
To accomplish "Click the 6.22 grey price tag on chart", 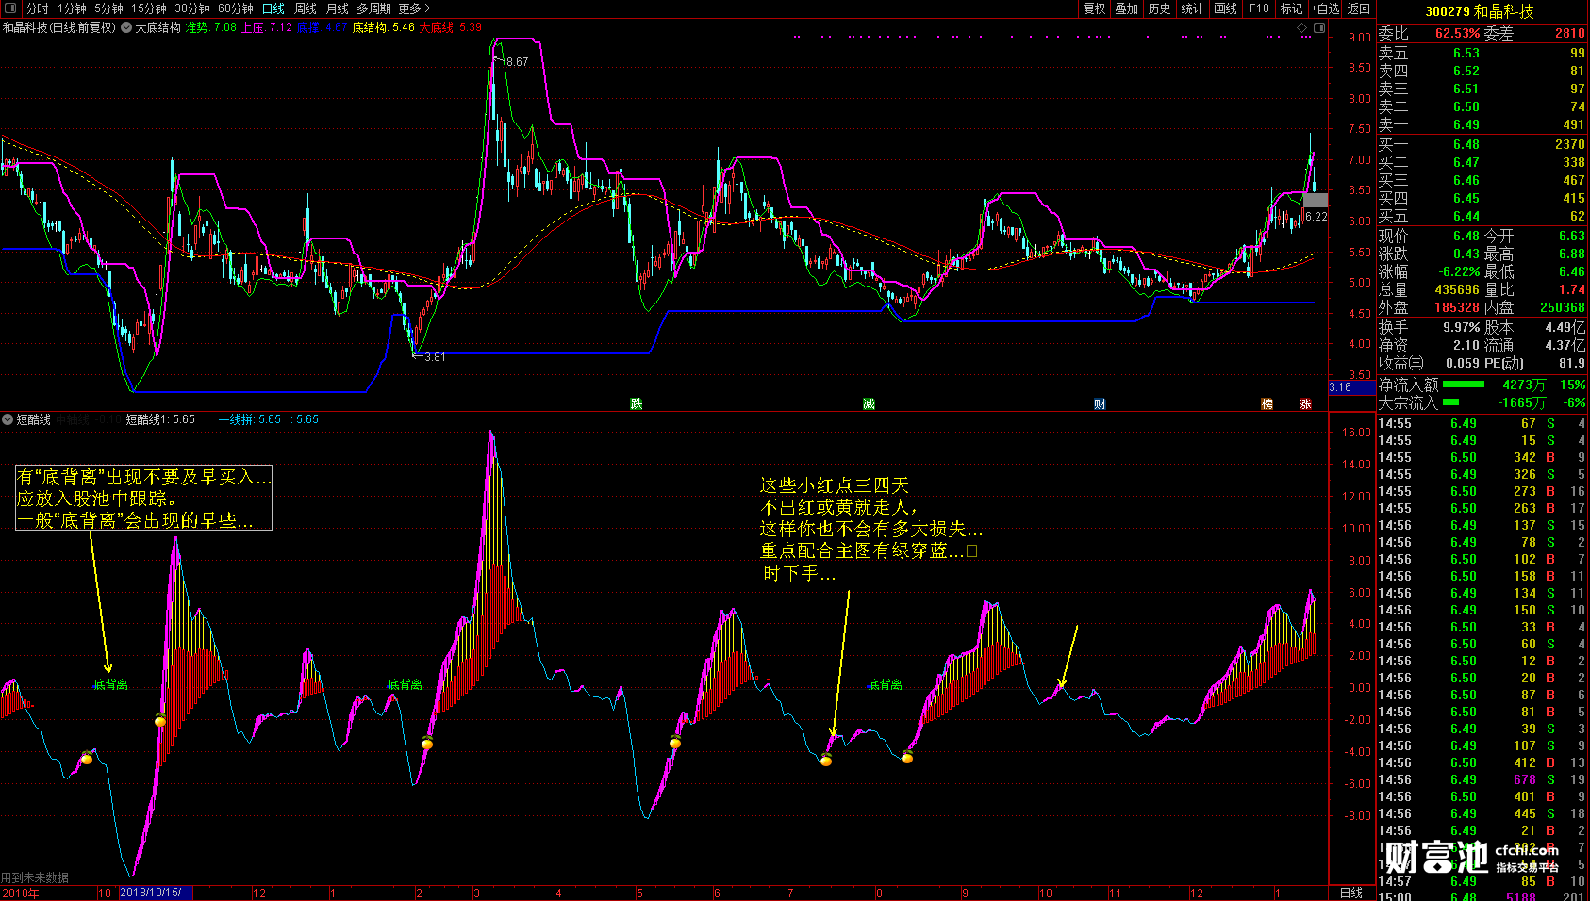I will [1316, 216].
